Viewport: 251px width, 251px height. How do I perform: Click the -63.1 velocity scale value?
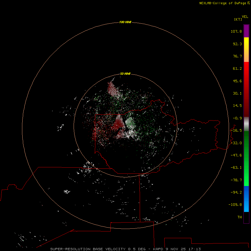click(236, 168)
